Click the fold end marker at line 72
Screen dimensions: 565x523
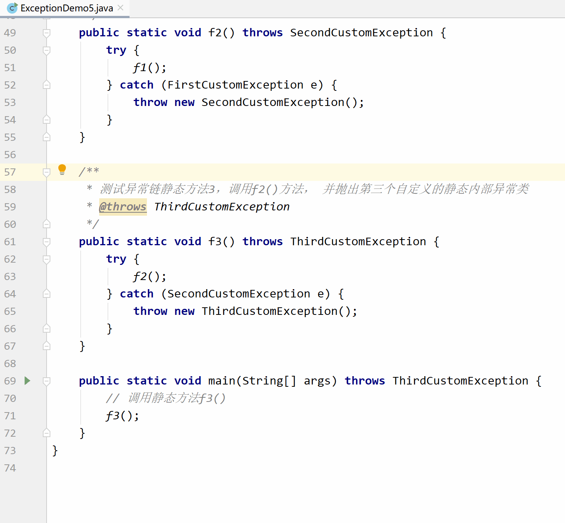coord(47,433)
